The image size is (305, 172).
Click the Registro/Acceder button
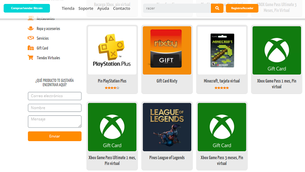point(242,8)
